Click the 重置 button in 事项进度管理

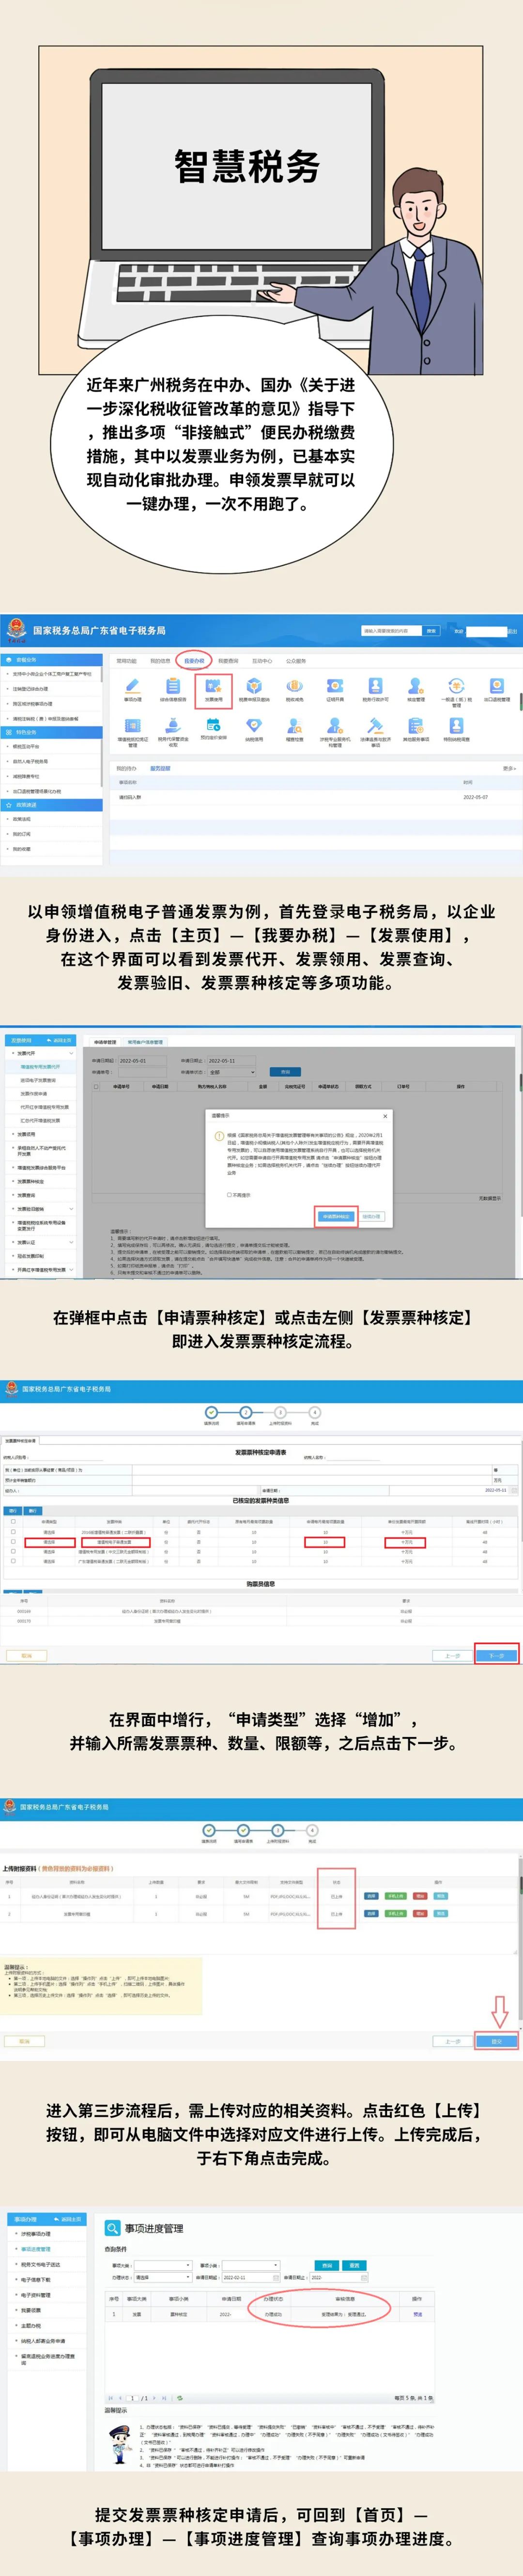pos(353,2265)
